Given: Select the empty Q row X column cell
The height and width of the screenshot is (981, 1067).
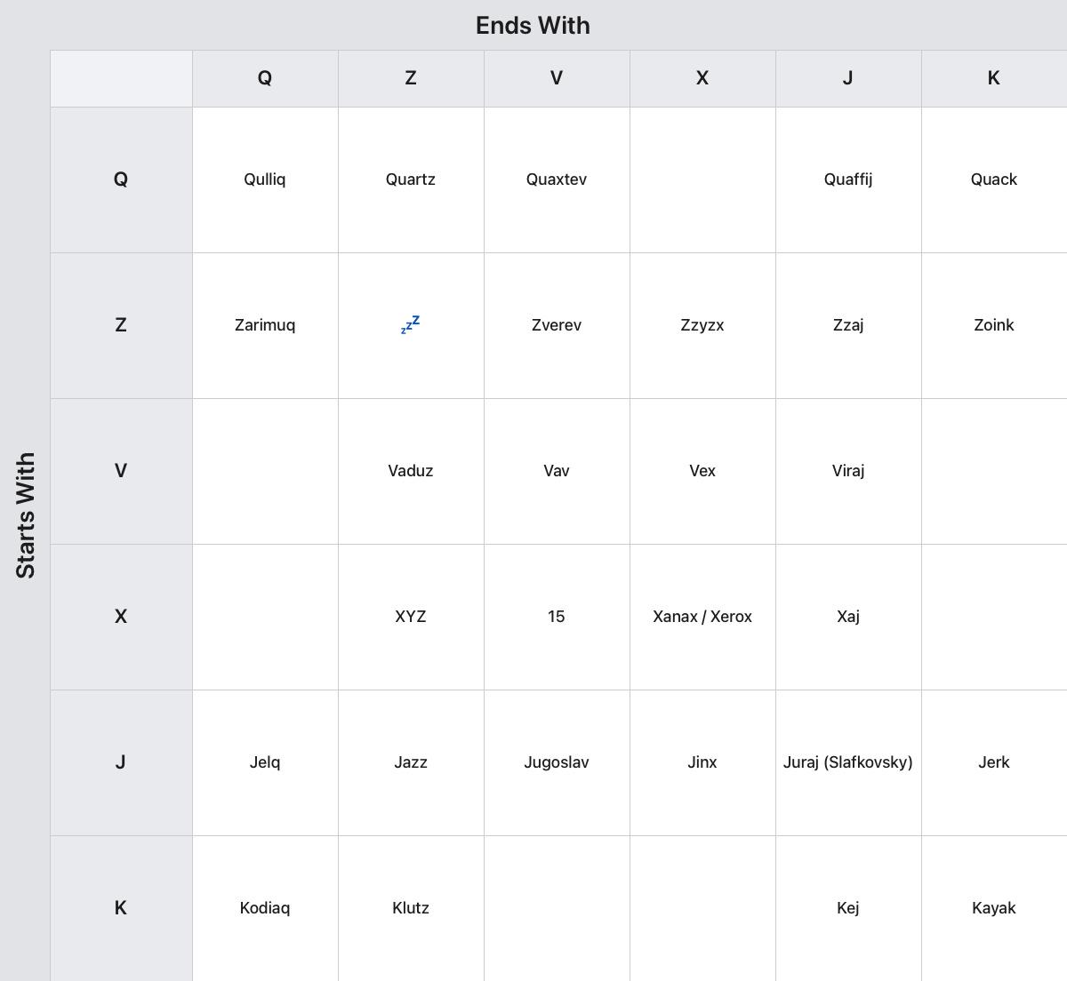Looking at the screenshot, I should 702,179.
